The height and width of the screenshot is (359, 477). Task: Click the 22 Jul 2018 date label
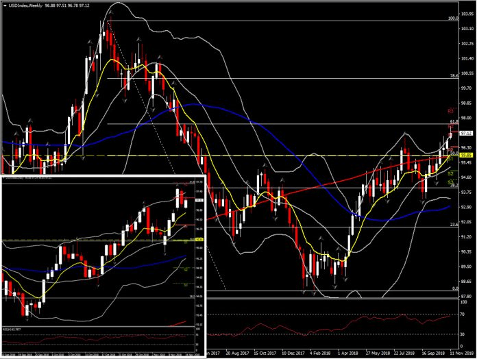pos(404,354)
